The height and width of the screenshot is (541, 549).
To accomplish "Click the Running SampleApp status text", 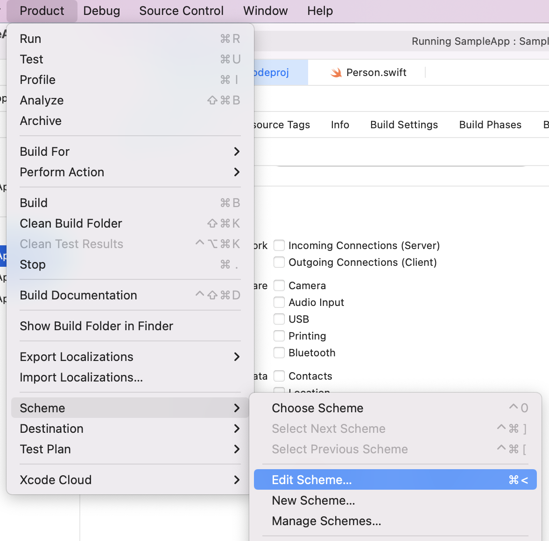I will (480, 41).
